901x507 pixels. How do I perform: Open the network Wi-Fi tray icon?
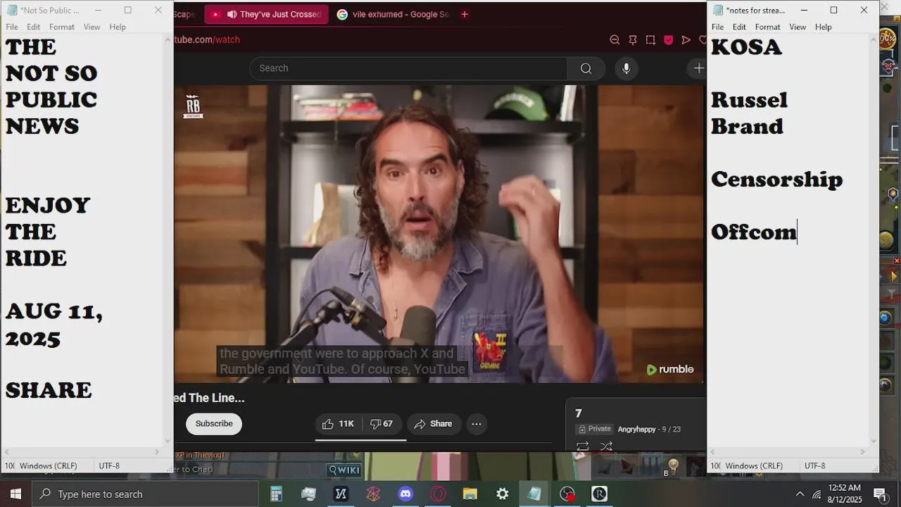point(817,494)
